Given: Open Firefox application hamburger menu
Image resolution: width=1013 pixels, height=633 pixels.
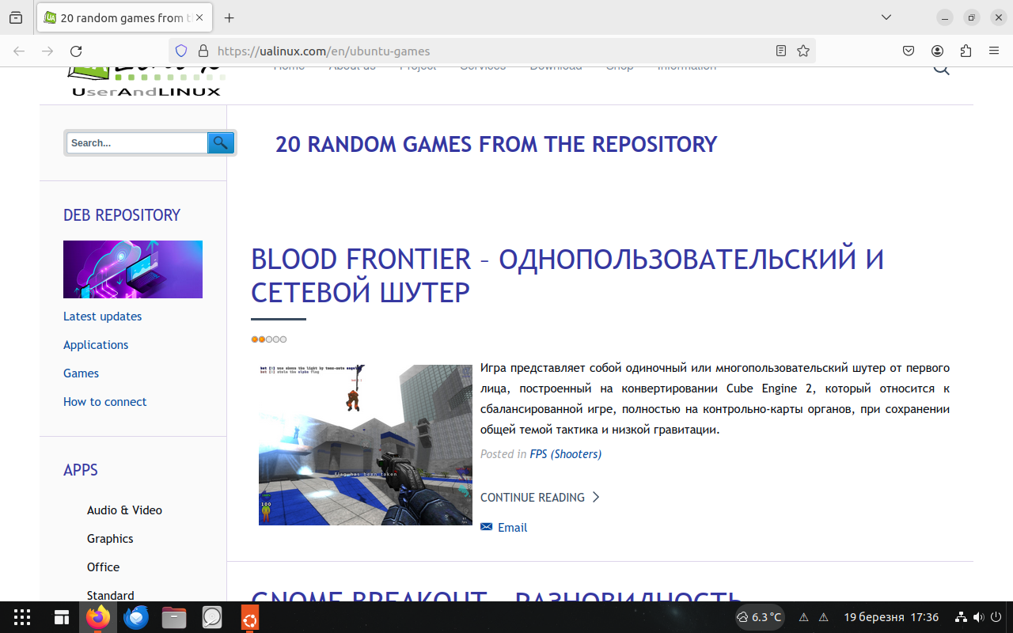Looking at the screenshot, I should tap(994, 51).
